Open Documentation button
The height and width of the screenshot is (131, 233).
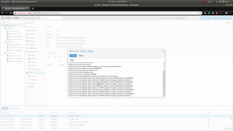[193, 18]
